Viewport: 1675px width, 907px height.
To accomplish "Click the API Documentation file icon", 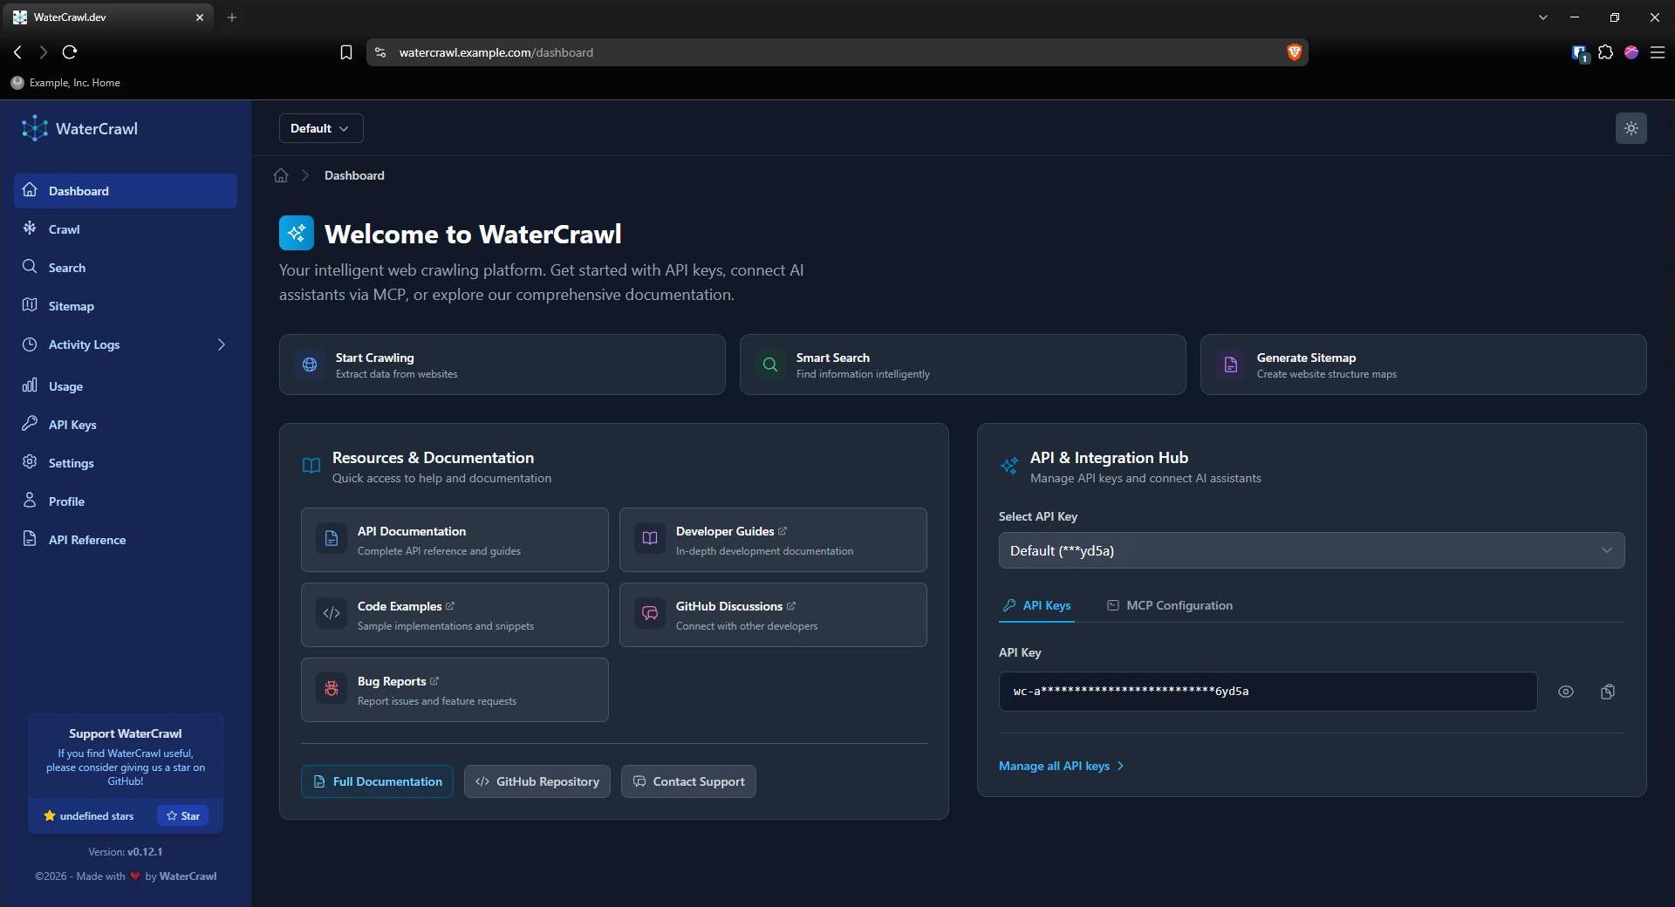I will click(x=332, y=539).
